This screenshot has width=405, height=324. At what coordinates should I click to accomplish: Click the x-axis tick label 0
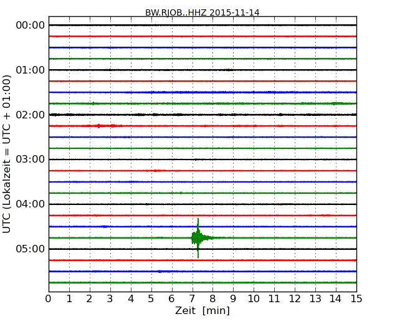point(49,299)
